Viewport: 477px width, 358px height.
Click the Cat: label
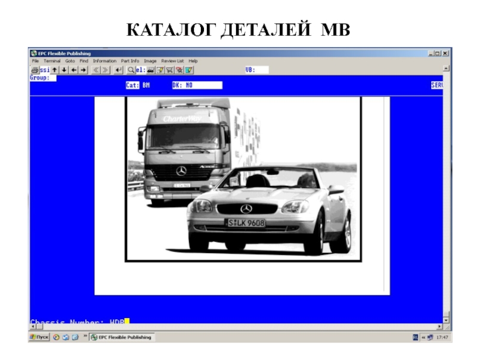pos(132,85)
